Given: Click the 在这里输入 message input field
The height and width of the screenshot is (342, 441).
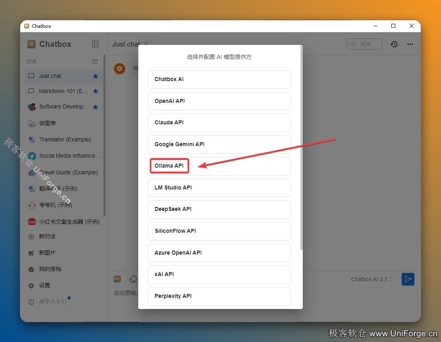Looking at the screenshot, I should (x=126, y=293).
